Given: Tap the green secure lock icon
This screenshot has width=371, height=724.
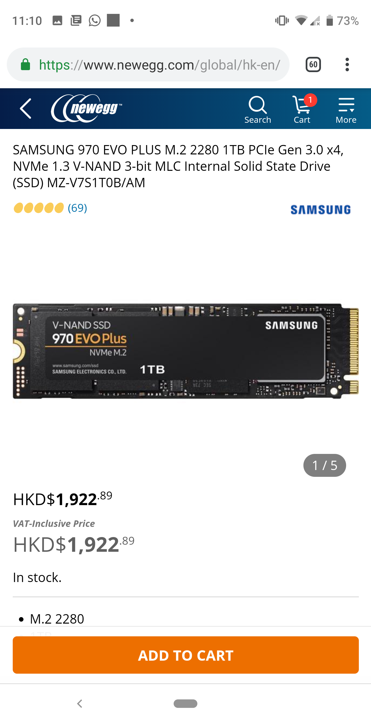Looking at the screenshot, I should [26, 64].
